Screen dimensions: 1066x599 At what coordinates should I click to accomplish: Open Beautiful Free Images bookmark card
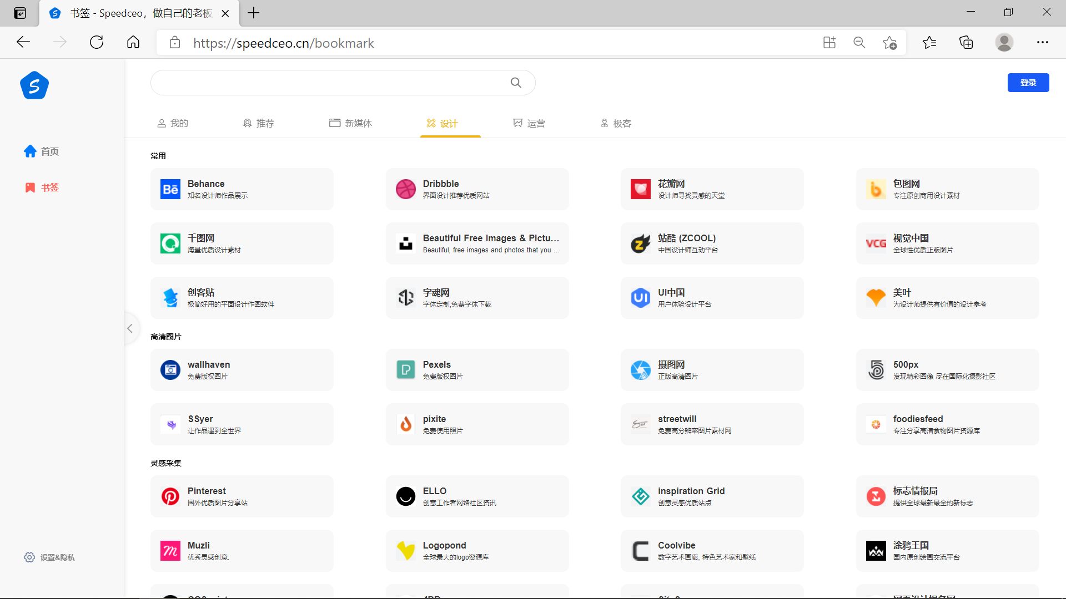click(x=477, y=243)
